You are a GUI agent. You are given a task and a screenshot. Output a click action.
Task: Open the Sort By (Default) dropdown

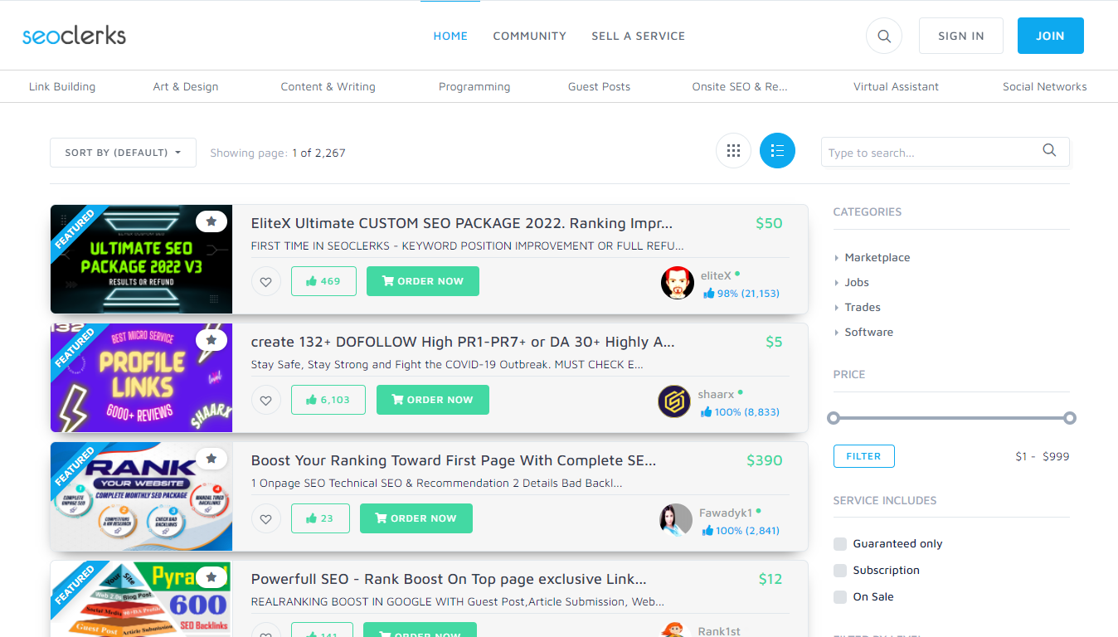[123, 153]
